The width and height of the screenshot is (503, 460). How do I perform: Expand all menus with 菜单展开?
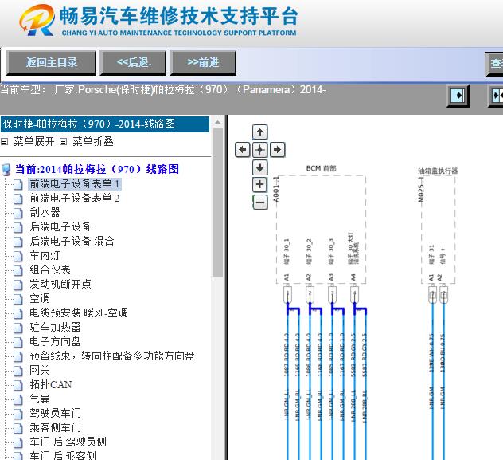click(33, 141)
